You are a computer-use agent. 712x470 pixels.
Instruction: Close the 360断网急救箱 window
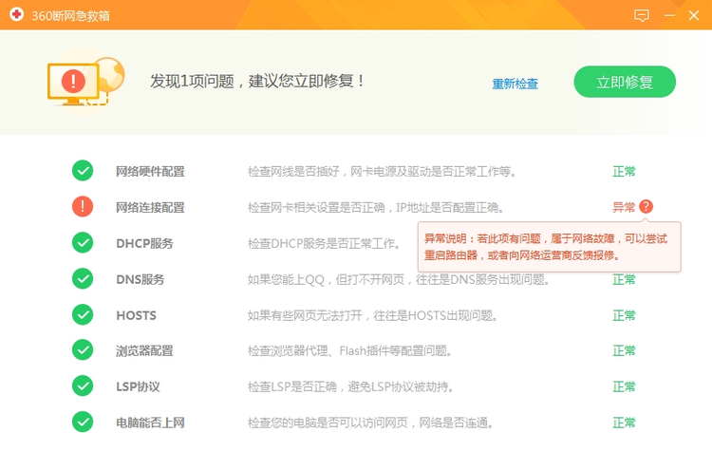click(x=693, y=15)
